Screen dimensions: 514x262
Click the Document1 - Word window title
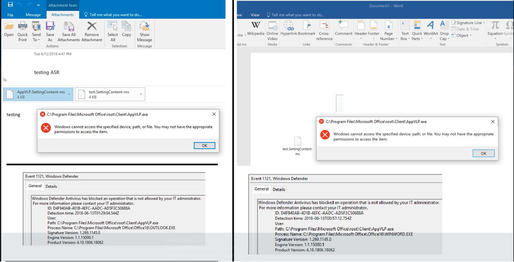(x=386, y=6)
